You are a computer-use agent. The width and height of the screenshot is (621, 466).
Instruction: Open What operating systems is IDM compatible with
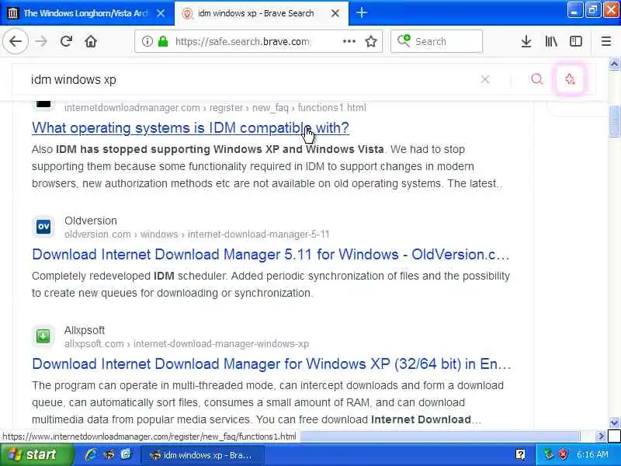190,128
